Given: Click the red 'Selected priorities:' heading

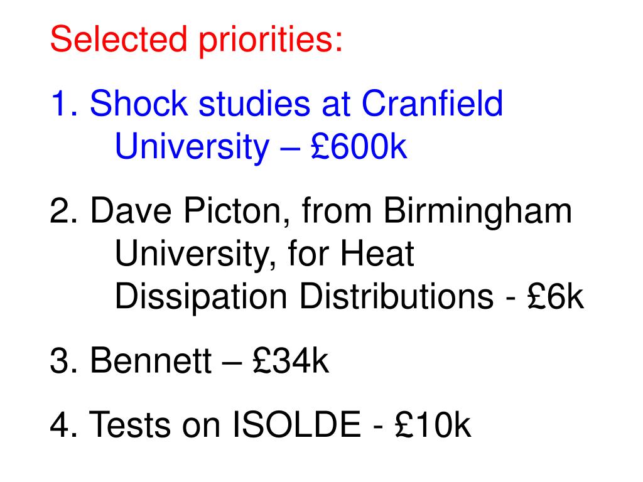Looking at the screenshot, I should coord(196,40).
